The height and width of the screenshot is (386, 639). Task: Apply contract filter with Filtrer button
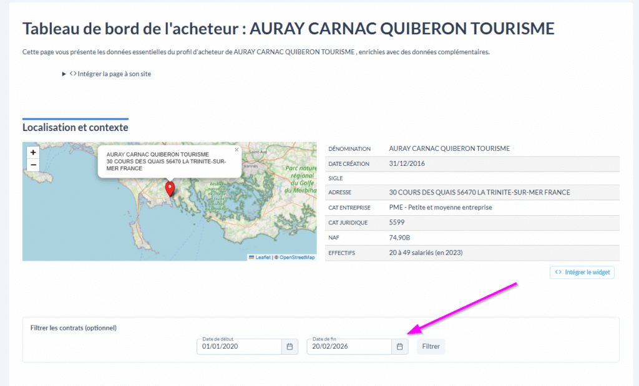click(431, 347)
